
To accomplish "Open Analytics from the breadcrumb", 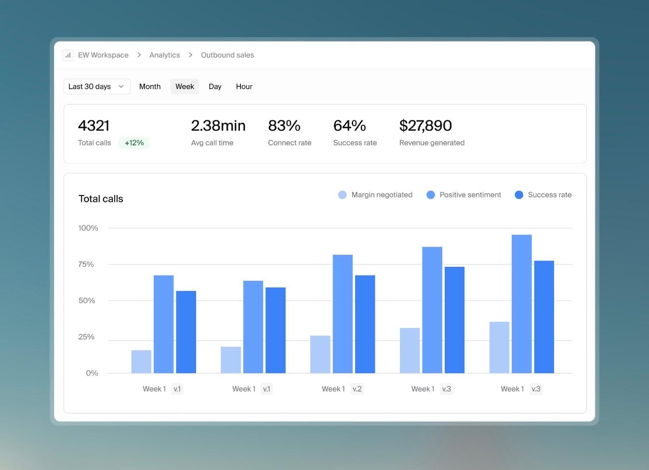I will click(164, 55).
